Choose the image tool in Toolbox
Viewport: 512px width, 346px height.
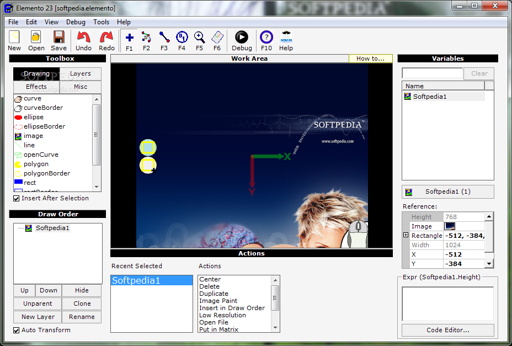[29, 136]
